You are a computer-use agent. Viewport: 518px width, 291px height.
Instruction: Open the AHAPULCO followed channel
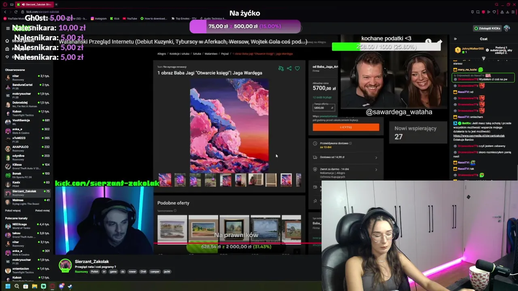[27, 148]
